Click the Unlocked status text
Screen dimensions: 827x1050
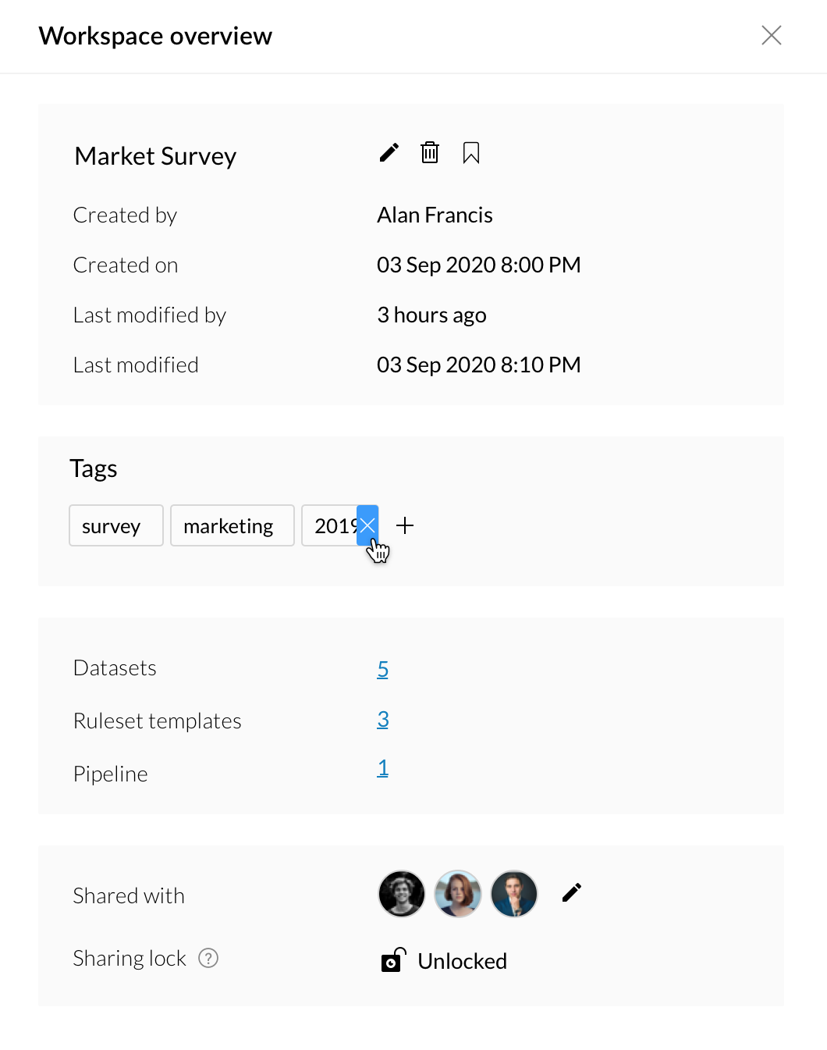click(462, 961)
